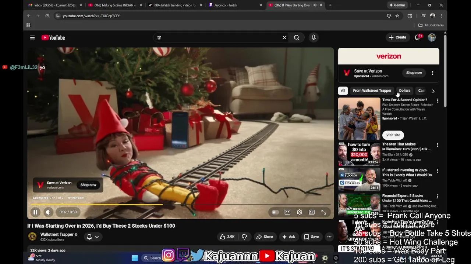Open YouTube notifications bell
The height and width of the screenshot is (264, 471).
pyautogui.click(x=417, y=37)
